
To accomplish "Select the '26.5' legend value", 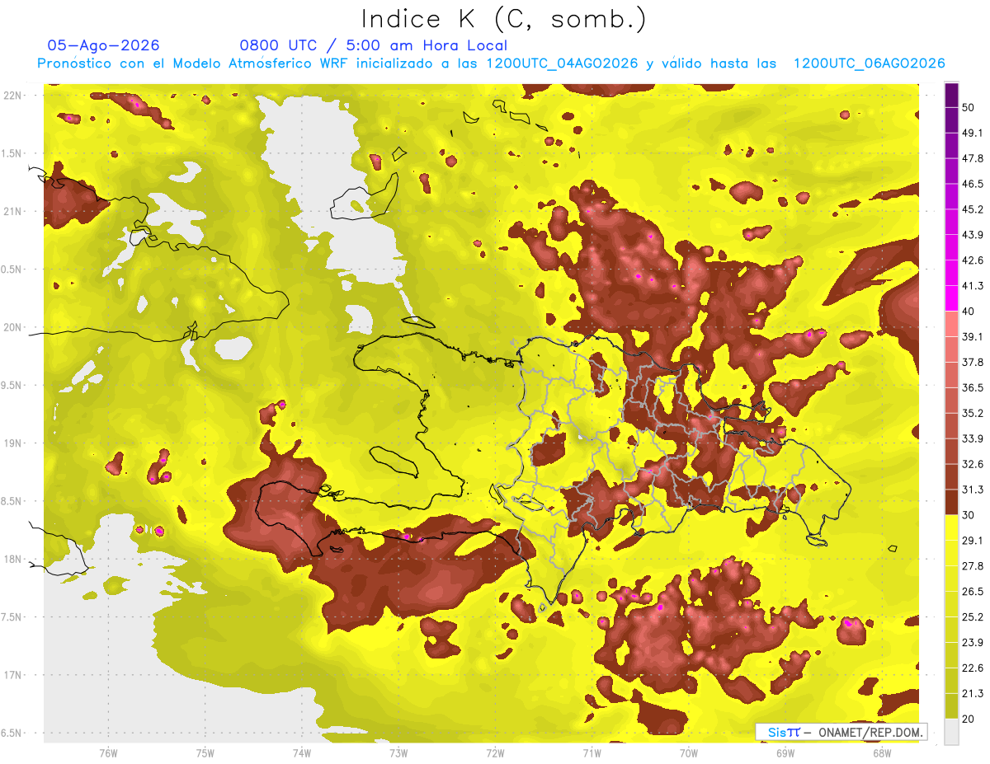I will tap(972, 592).
